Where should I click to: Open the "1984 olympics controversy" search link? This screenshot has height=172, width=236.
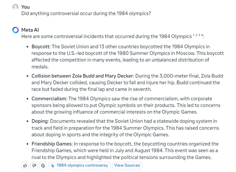(82, 165)
